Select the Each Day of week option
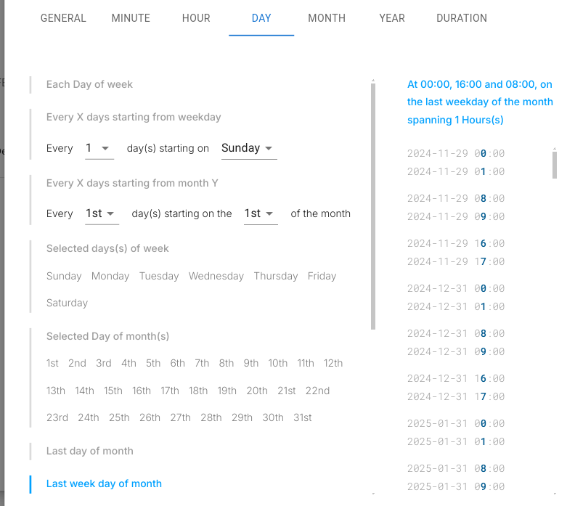The width and height of the screenshot is (575, 506). (89, 84)
